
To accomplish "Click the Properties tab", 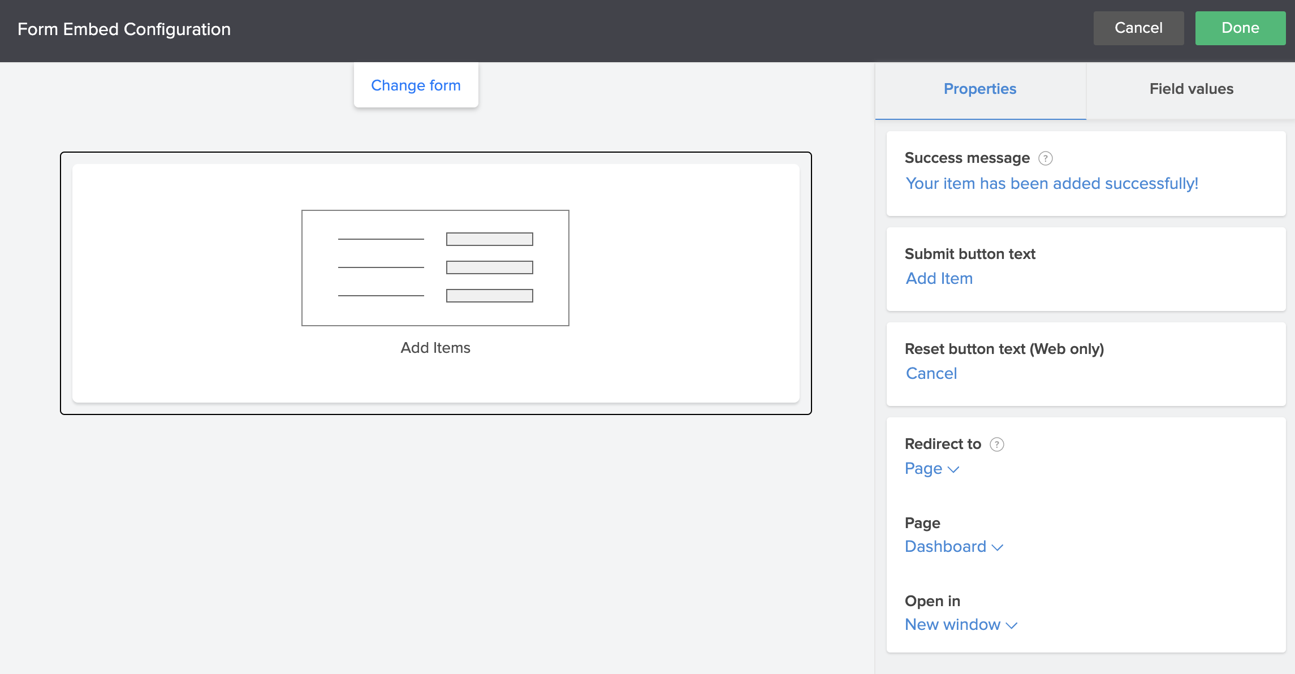I will 980,89.
